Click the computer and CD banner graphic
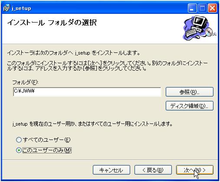Image resolution: width=220 pixels, height=182 pixels. (x=200, y=28)
